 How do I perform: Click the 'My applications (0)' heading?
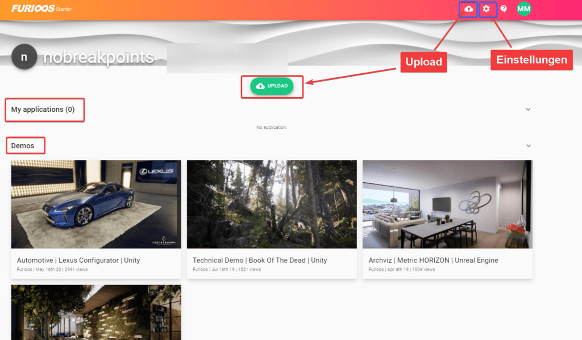tap(43, 110)
